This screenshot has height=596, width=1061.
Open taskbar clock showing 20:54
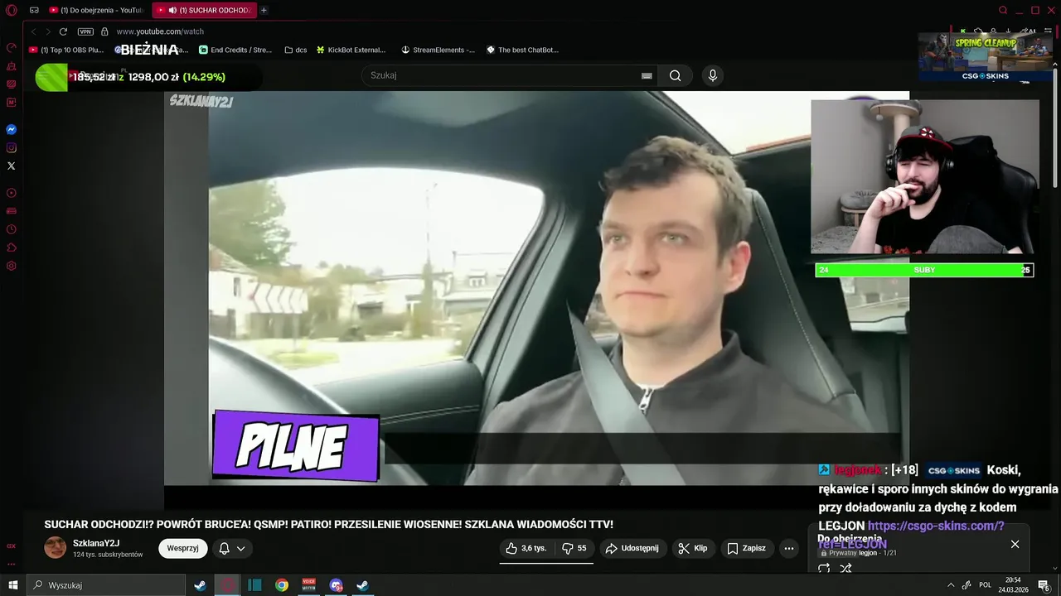1013,584
